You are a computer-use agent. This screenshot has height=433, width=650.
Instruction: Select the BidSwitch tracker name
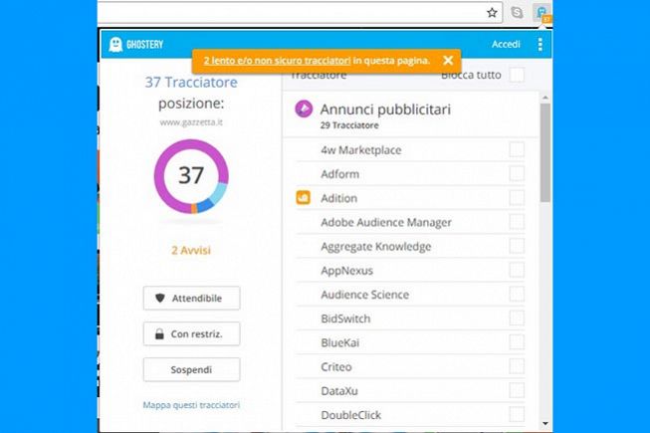pyautogui.click(x=345, y=319)
